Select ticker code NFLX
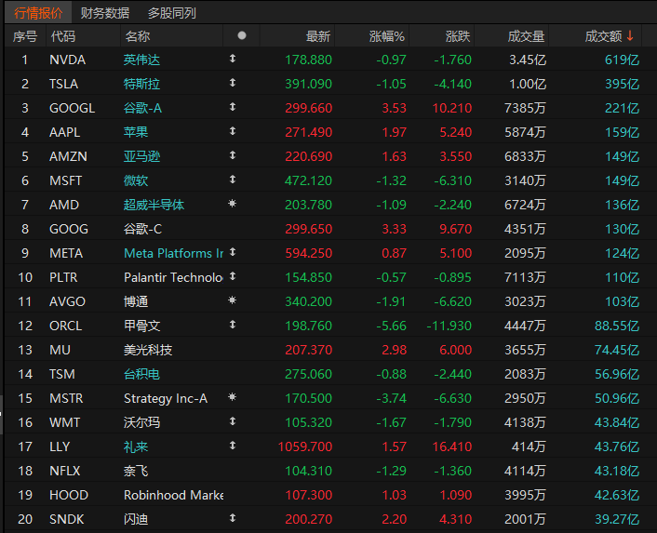This screenshot has width=657, height=533. pos(64,471)
